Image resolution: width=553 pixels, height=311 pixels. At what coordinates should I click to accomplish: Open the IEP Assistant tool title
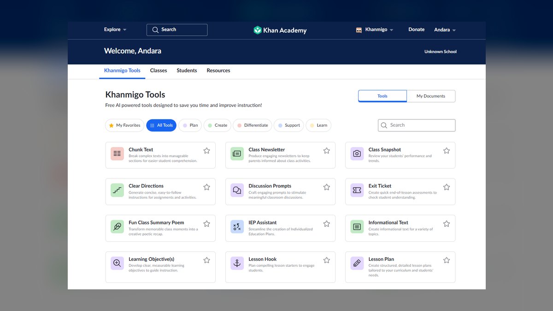[263, 223]
